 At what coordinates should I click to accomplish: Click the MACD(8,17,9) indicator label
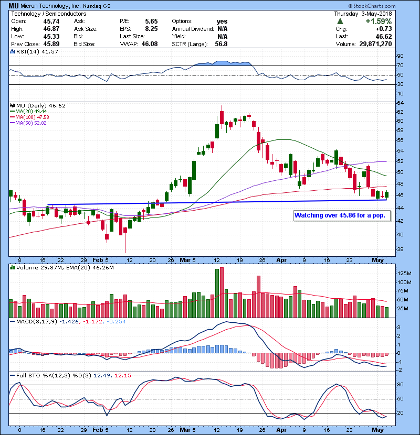tap(36, 322)
